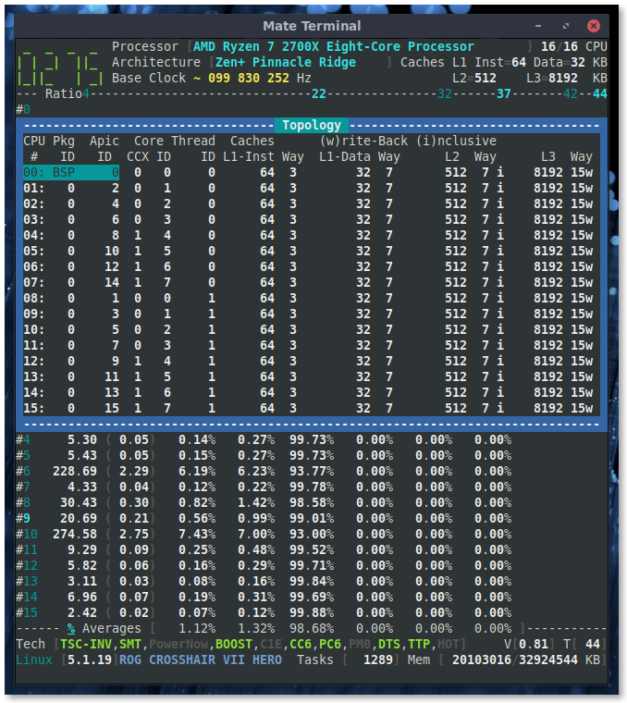Click the dimmed C1E tech flag

point(271,645)
